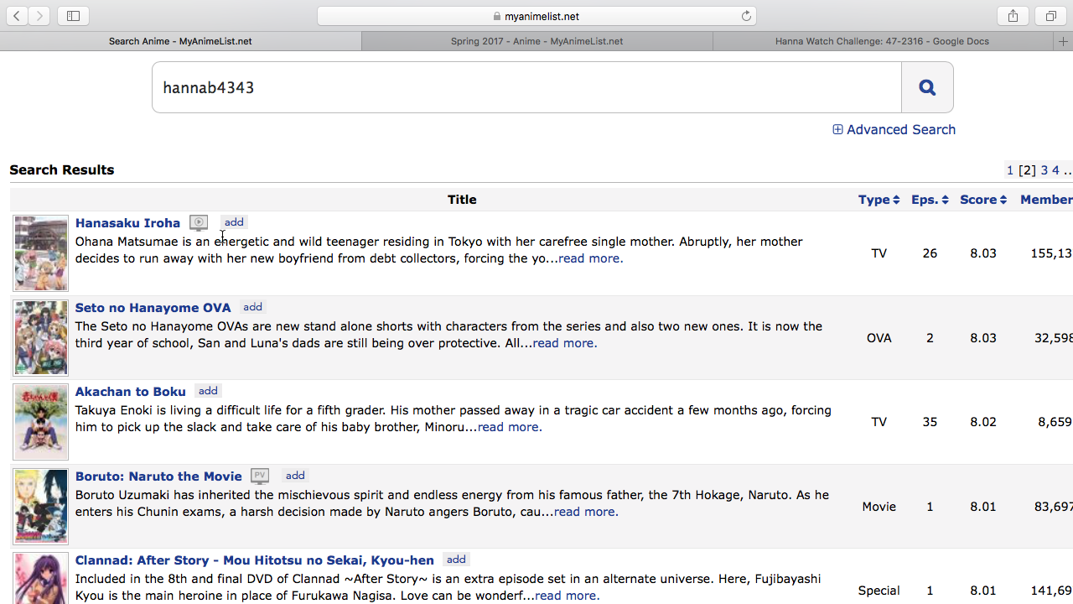Viewport: 1073px width, 604px height.
Task: Switch to Spring 2017 Anime tab
Action: pyautogui.click(x=536, y=41)
